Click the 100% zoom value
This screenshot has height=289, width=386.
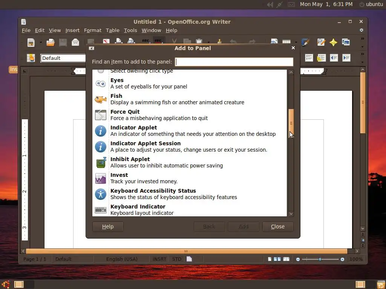click(x=356, y=259)
